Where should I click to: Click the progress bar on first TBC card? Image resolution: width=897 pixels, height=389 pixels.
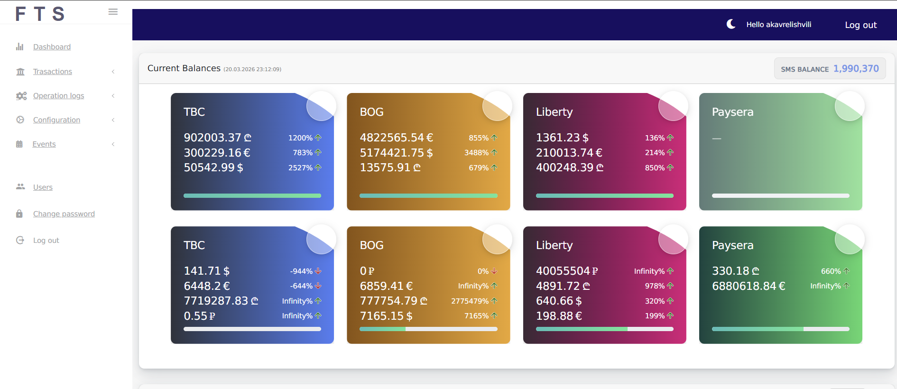click(x=252, y=195)
